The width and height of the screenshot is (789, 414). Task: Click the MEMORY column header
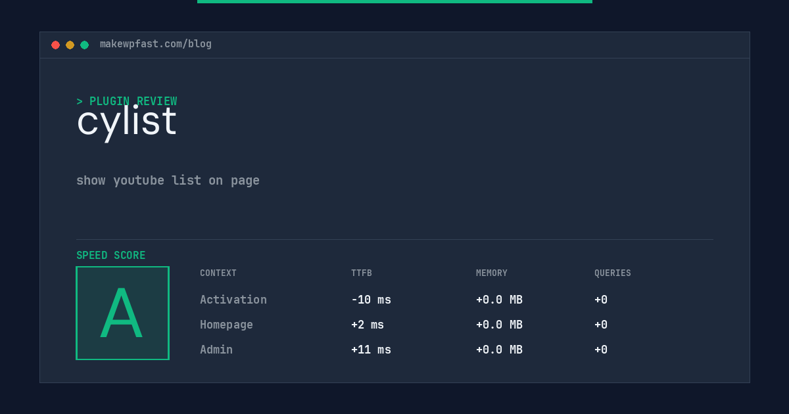pos(492,273)
